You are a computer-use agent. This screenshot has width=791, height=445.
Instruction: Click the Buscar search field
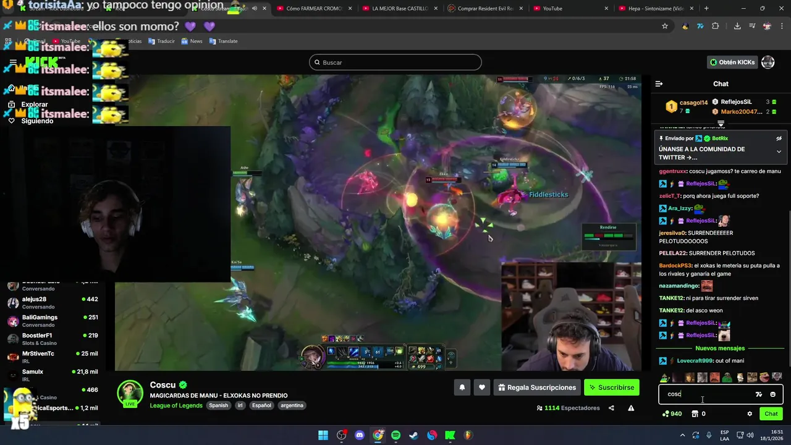click(395, 62)
